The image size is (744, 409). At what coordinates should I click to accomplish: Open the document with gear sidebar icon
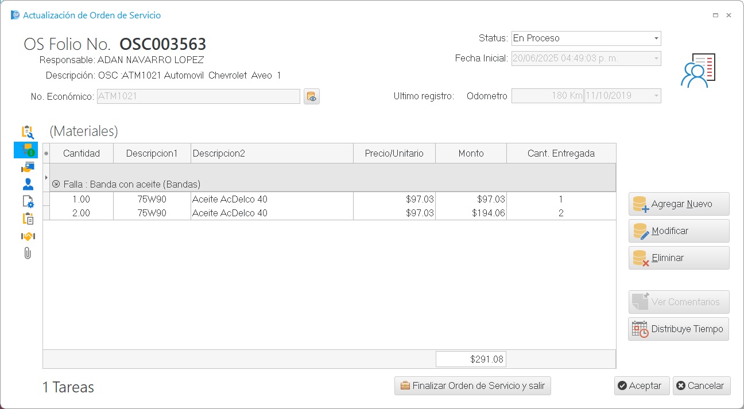(x=26, y=201)
